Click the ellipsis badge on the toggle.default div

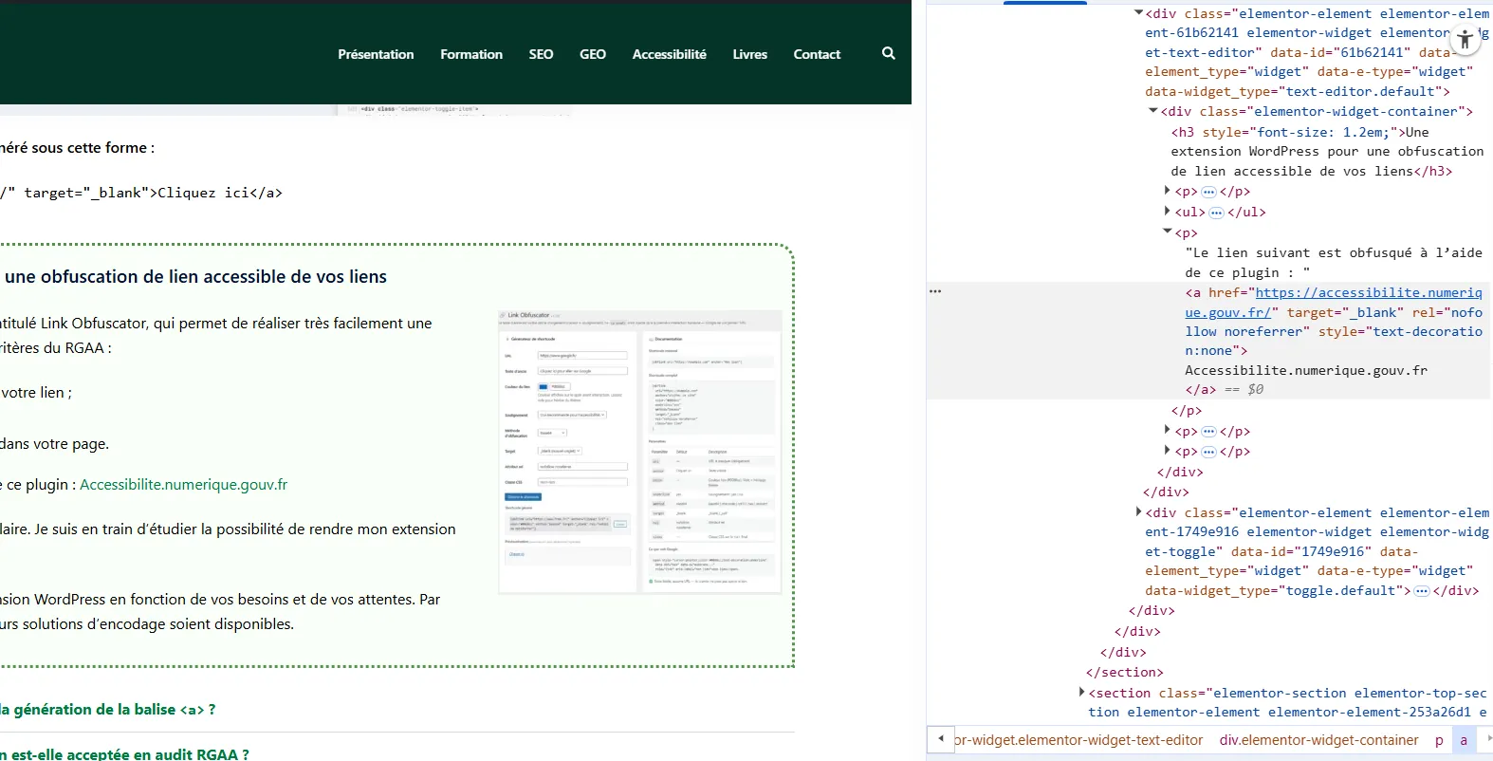coord(1421,591)
